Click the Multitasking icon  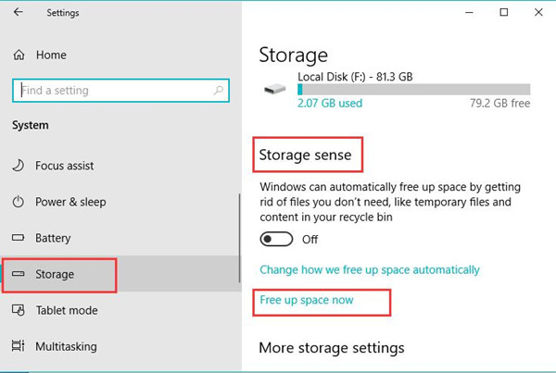tap(19, 346)
